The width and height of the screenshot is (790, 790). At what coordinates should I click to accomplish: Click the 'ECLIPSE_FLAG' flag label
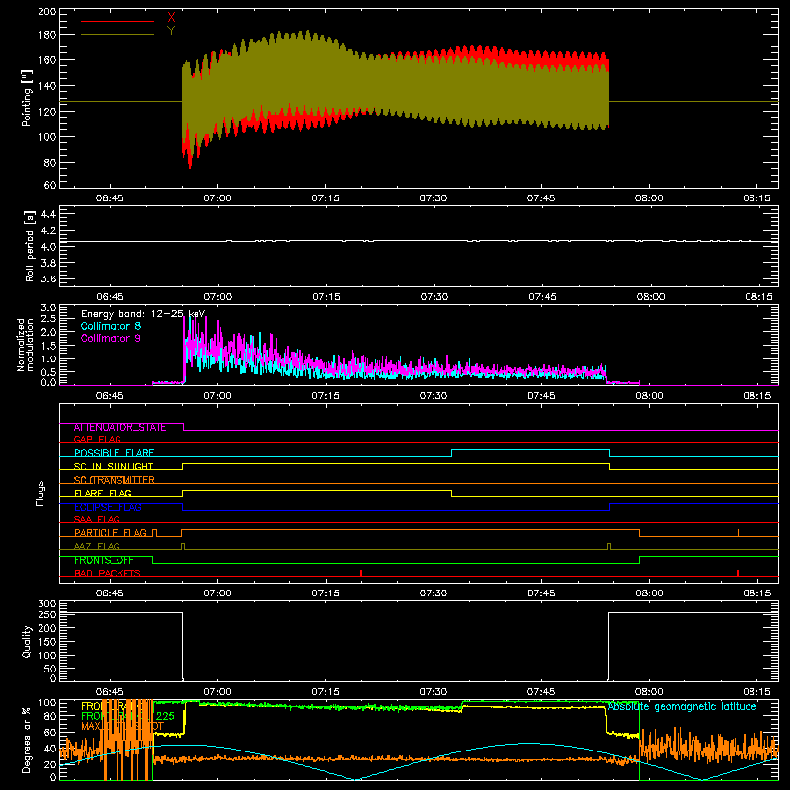108,507
